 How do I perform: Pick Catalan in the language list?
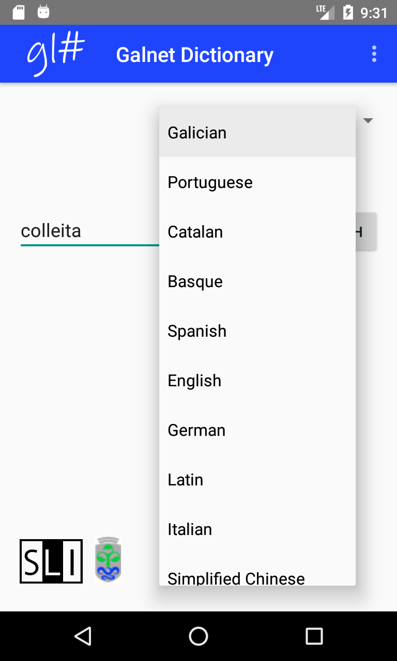tap(257, 232)
